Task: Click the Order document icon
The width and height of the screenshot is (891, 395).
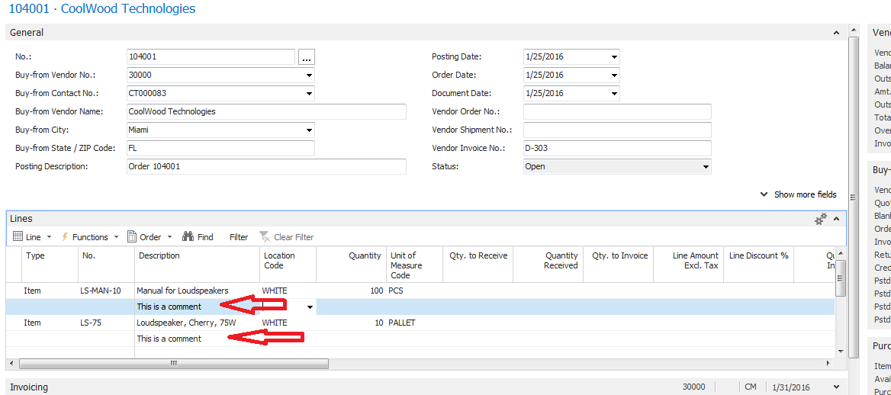Action: (132, 237)
